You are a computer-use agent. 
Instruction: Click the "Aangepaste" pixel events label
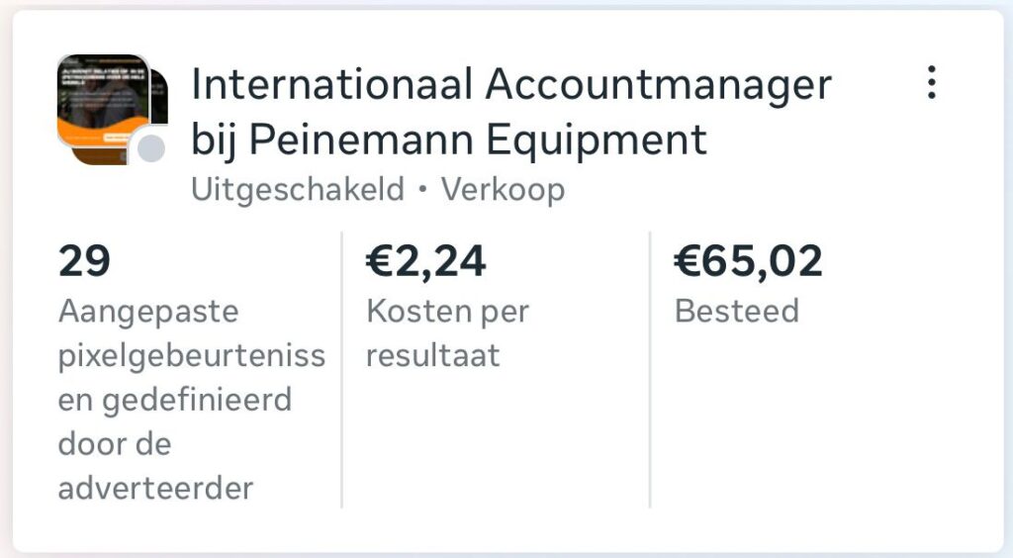(x=148, y=312)
